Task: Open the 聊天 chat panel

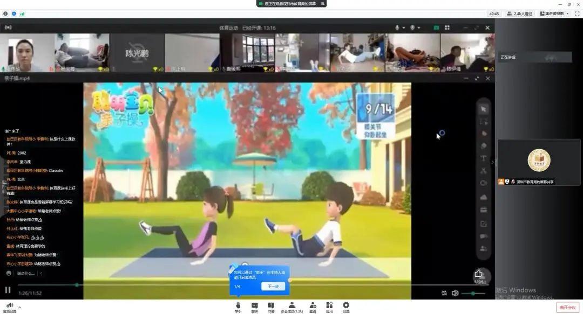Action: (254, 306)
